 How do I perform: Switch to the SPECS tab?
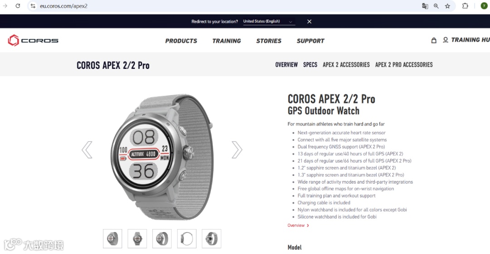[x=310, y=65]
